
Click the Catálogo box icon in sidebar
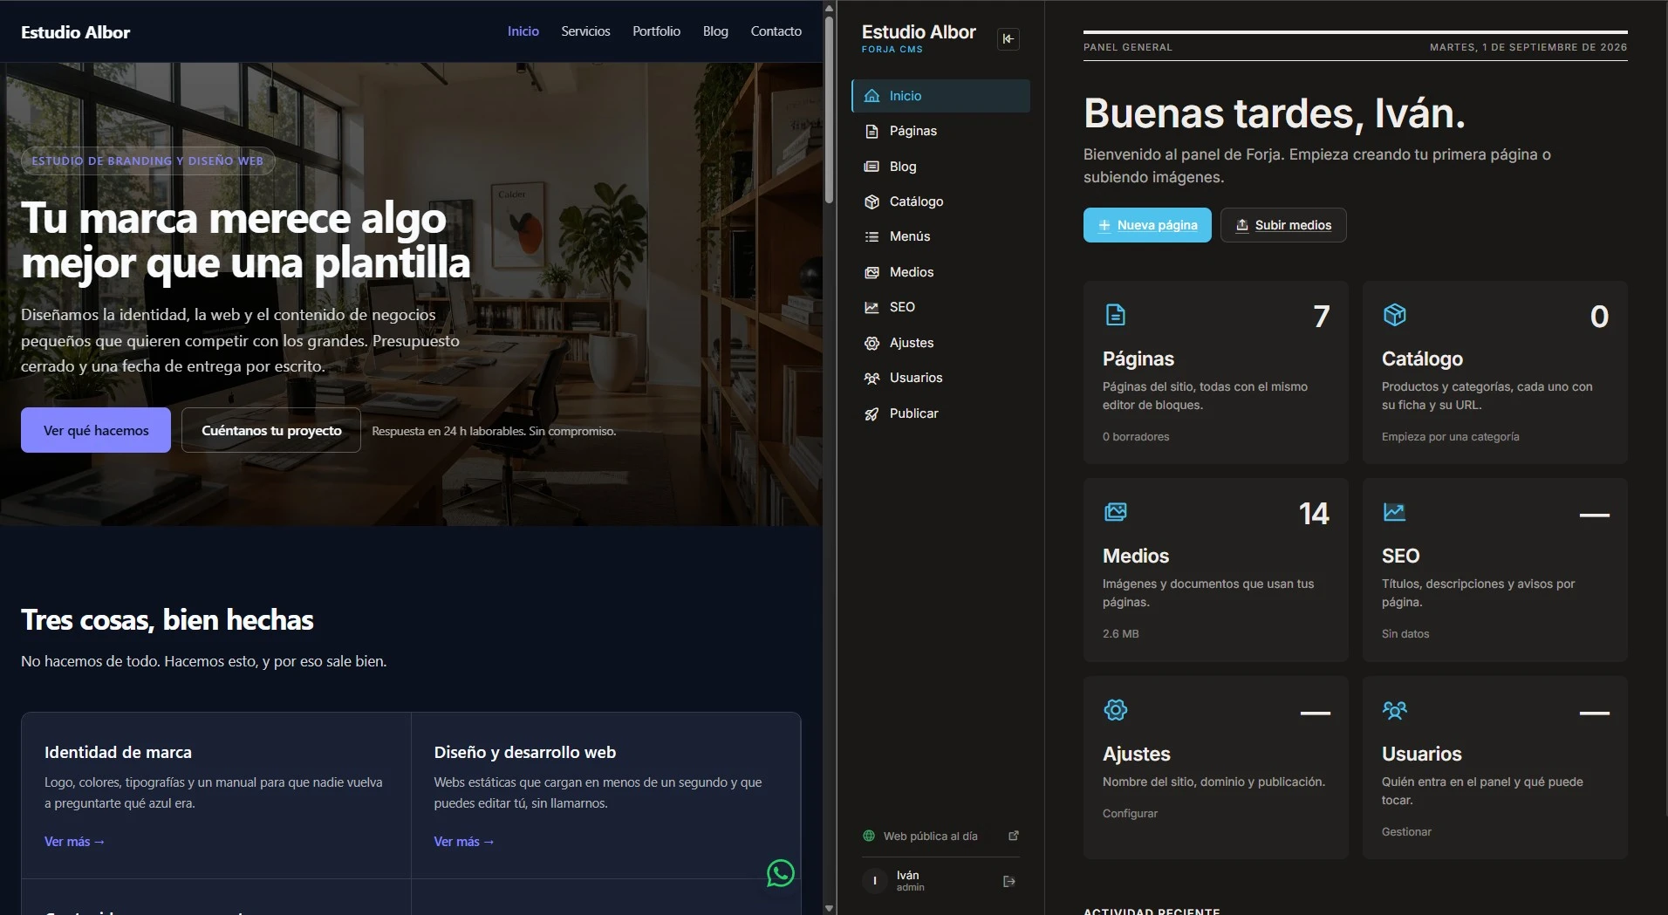coord(872,201)
